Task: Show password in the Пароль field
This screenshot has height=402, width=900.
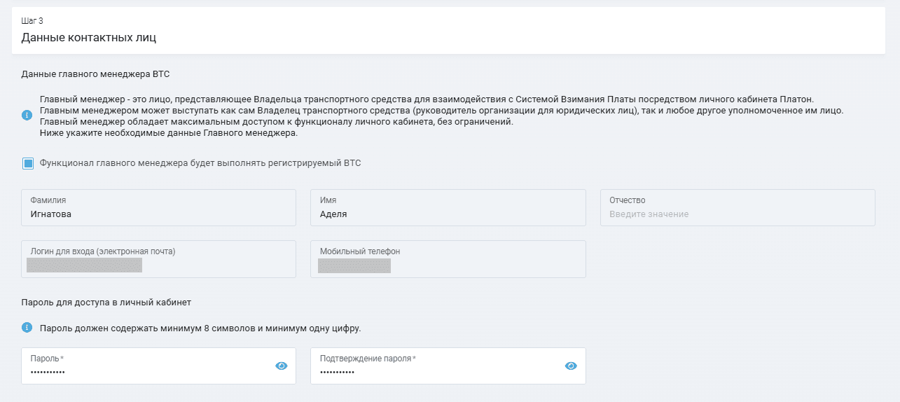Action: (x=282, y=366)
